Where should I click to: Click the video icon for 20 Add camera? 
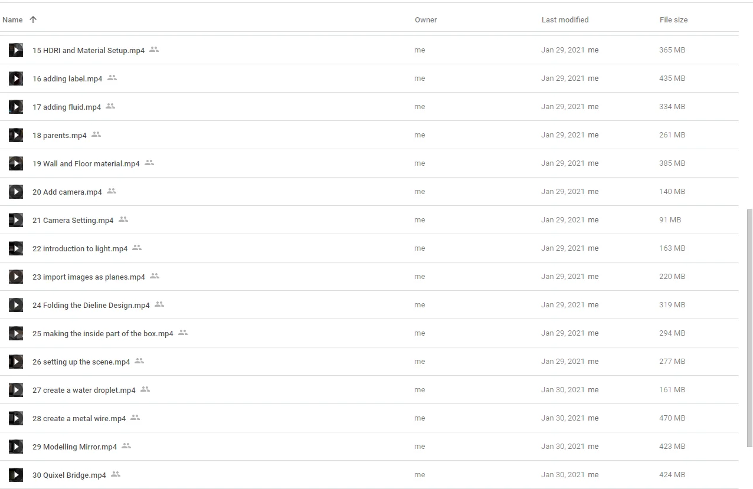tap(16, 192)
